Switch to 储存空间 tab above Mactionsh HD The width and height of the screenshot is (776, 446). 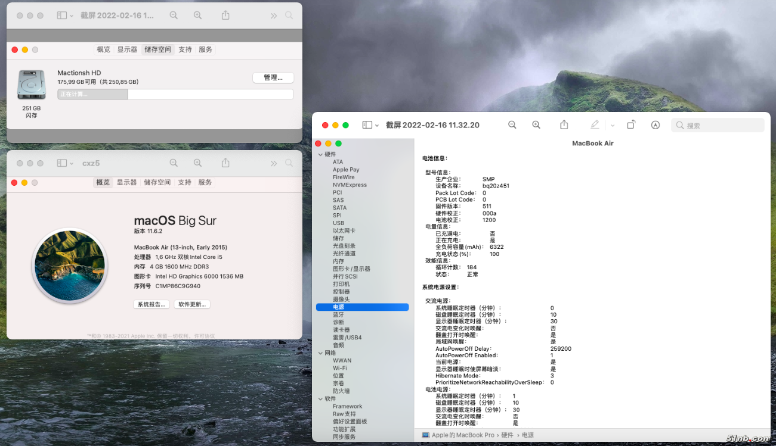click(x=157, y=49)
